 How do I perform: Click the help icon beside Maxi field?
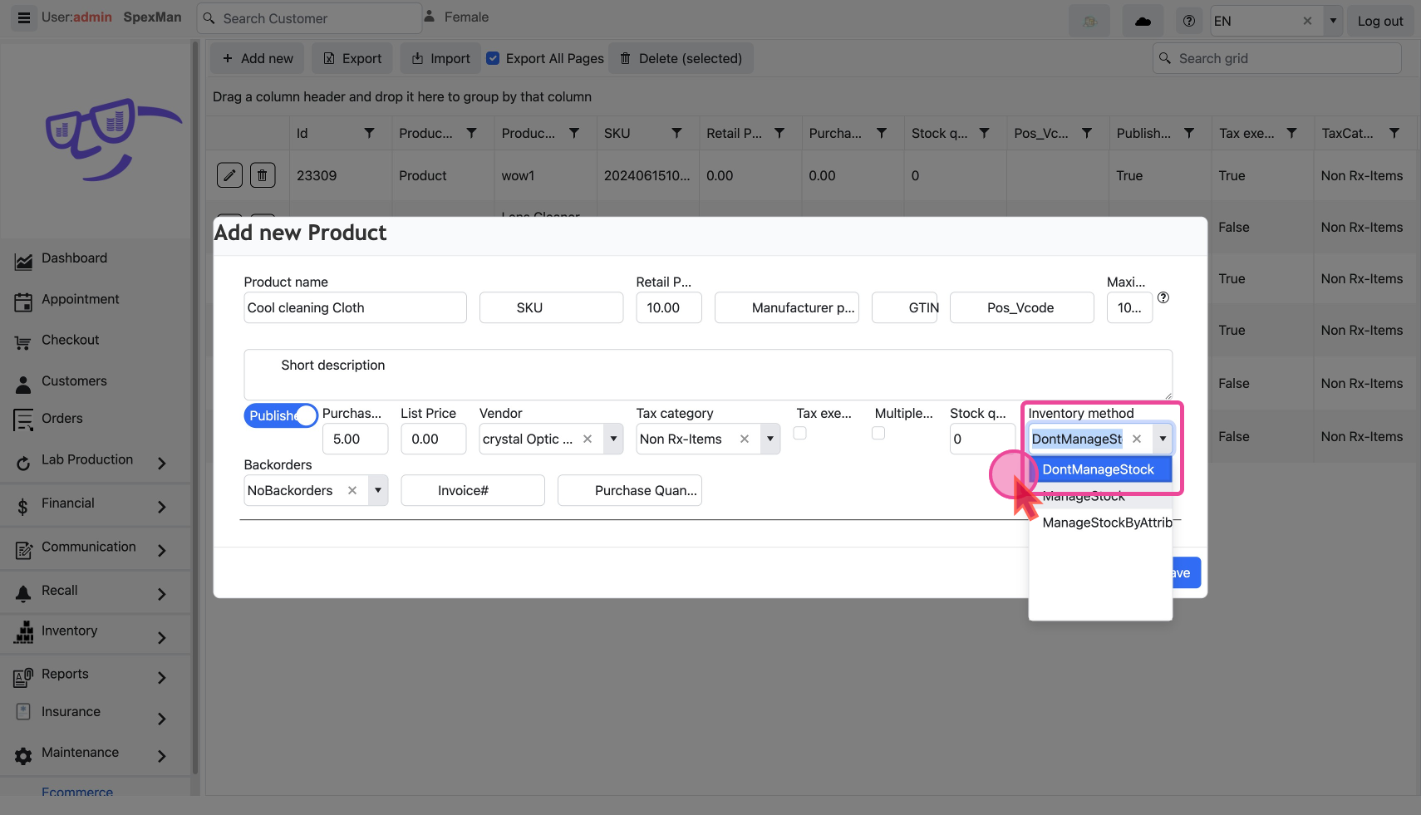1163,297
